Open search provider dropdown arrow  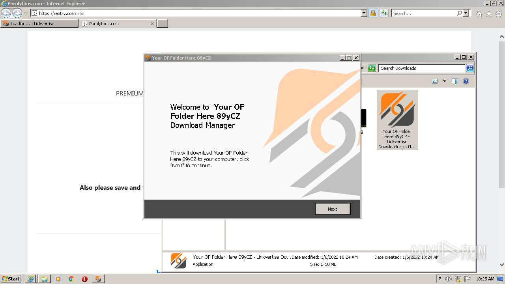(x=466, y=13)
